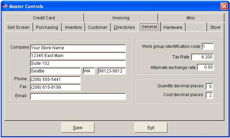Select the Sell Screen tab
This screenshot has height=138, width=230.
pos(19,27)
